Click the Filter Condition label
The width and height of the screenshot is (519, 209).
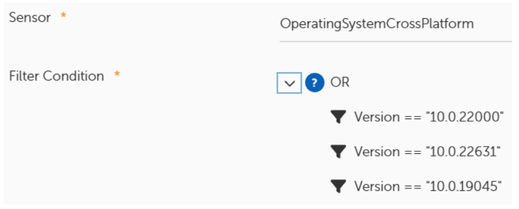pos(57,76)
